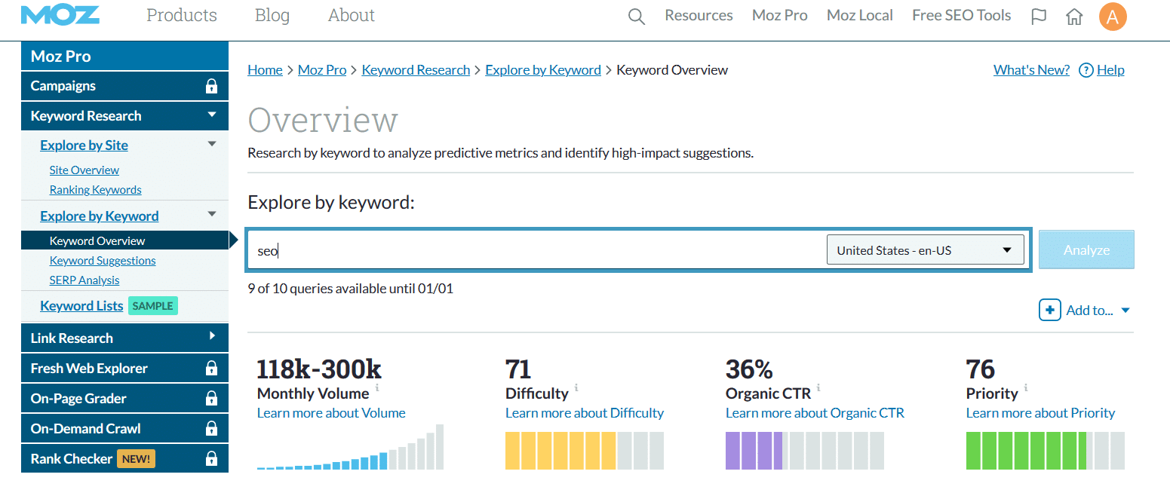
Task: Click the info icon beside Difficulty
Action: 576,387
